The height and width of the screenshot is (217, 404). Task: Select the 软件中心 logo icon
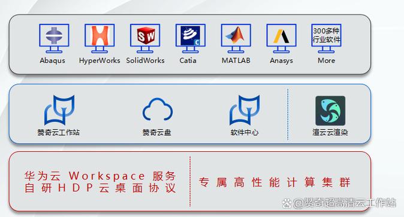click(245, 110)
